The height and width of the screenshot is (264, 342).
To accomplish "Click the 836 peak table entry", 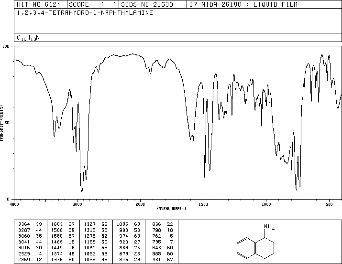I will pos(163,224).
